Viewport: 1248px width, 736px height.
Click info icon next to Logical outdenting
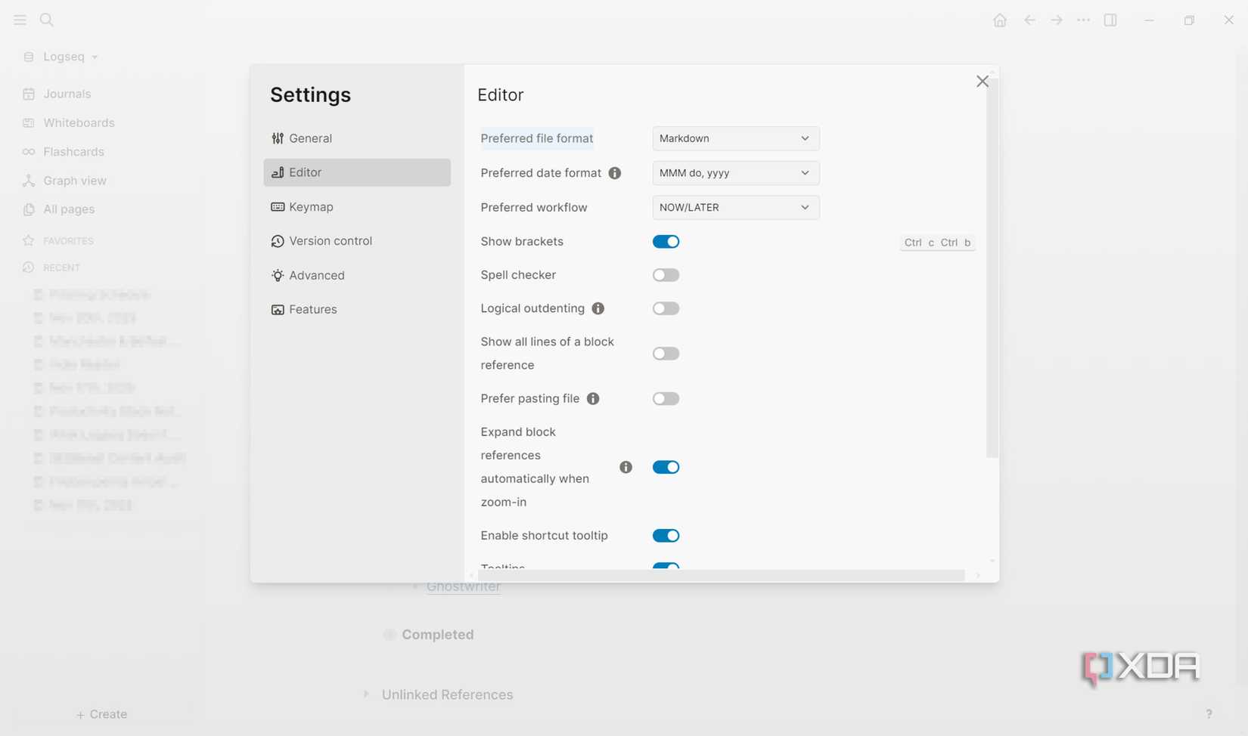[598, 308]
